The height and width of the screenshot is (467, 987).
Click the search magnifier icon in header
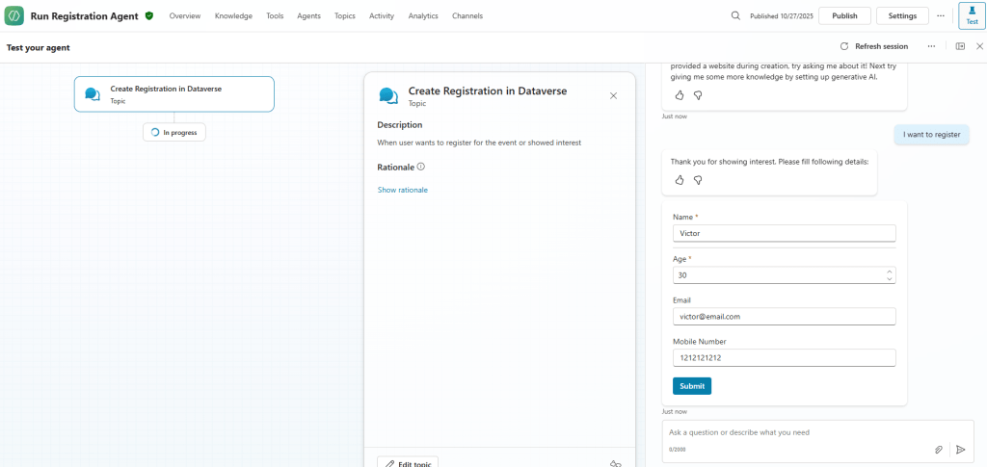tap(735, 15)
